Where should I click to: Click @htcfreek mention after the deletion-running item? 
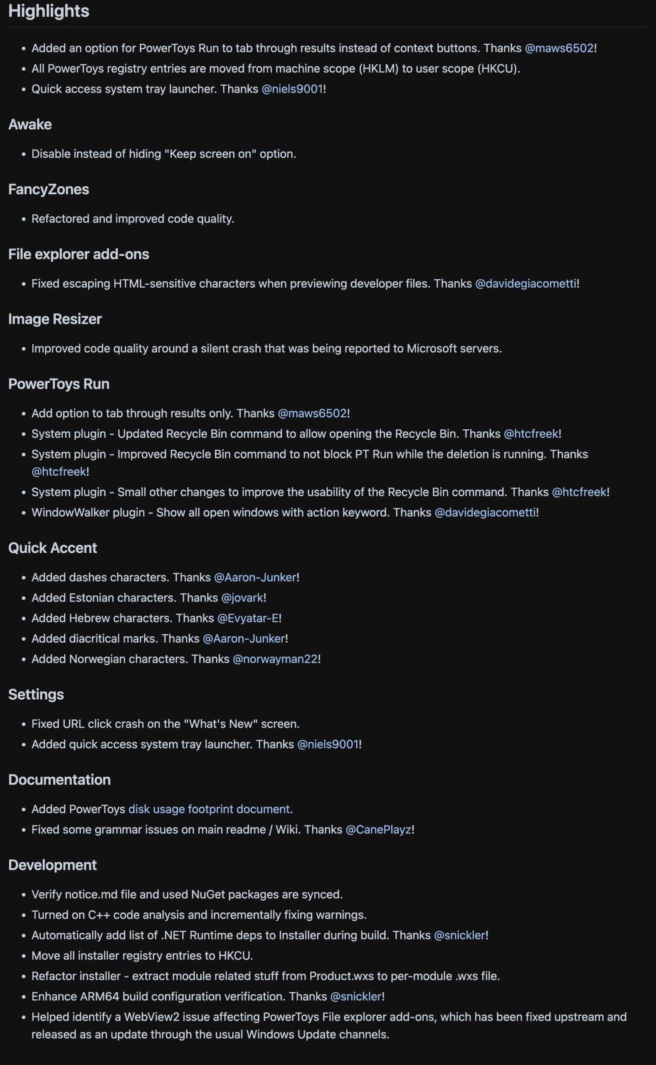[x=59, y=471]
